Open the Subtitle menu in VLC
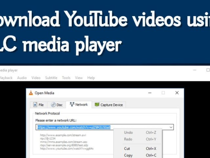This screenshot has width=210, height=158. [51, 78]
